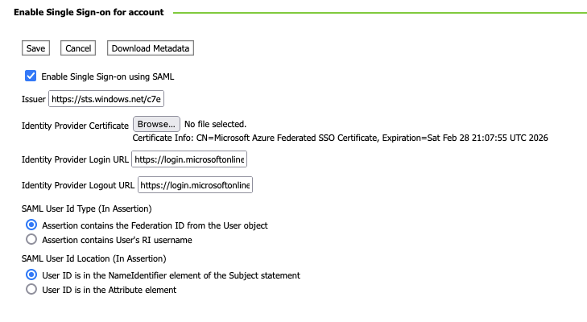587x322 pixels.
Task: Click the 'Enable Single Sign-on for account' heading
Action: tap(89, 13)
